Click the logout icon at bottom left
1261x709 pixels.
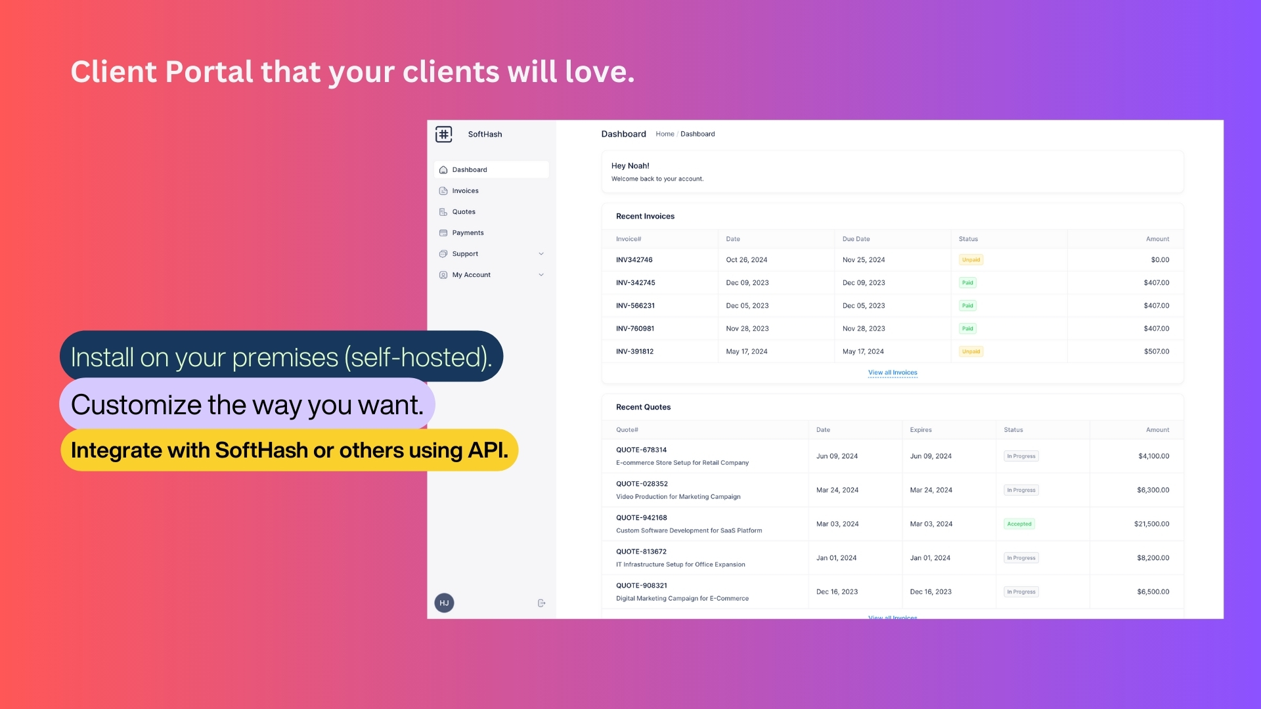pos(541,603)
